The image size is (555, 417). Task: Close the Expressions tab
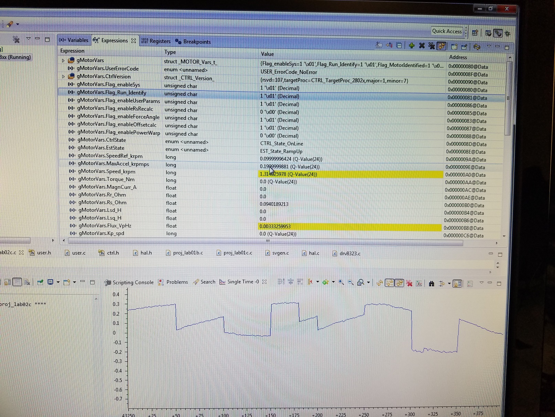[x=134, y=41]
